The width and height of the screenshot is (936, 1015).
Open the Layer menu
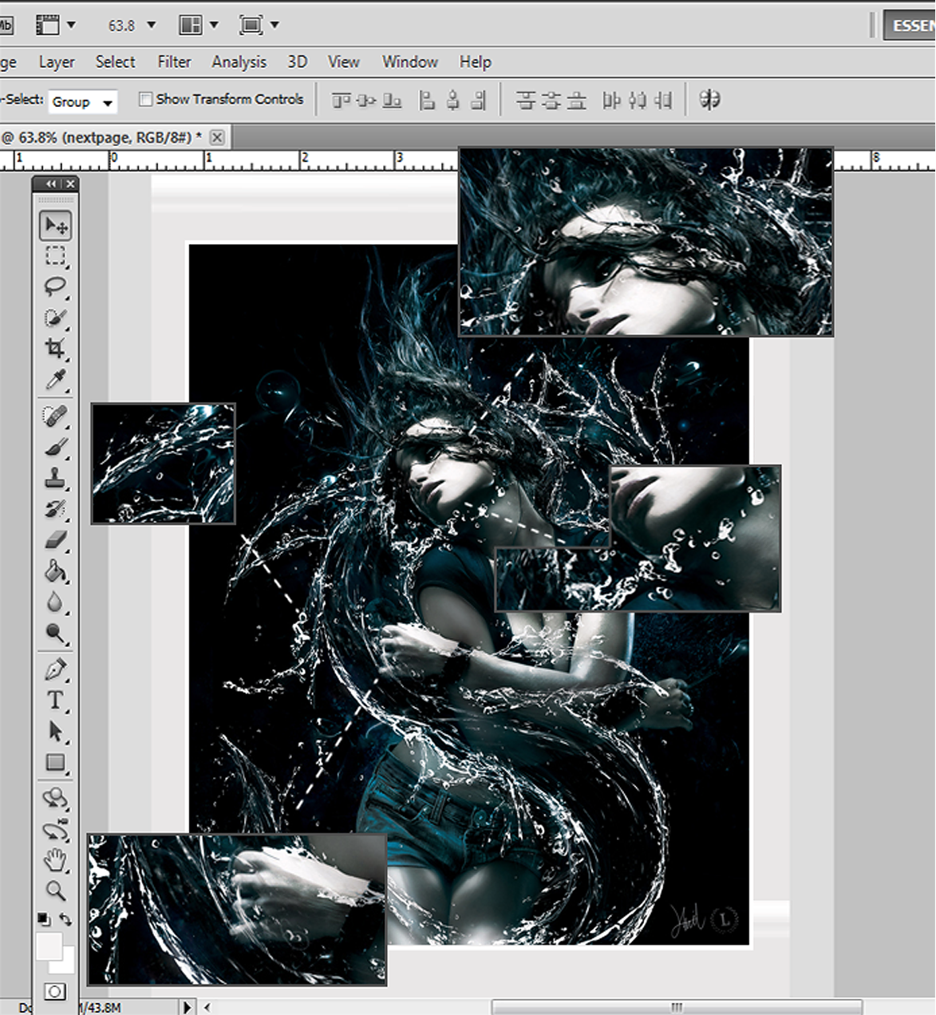[x=57, y=62]
